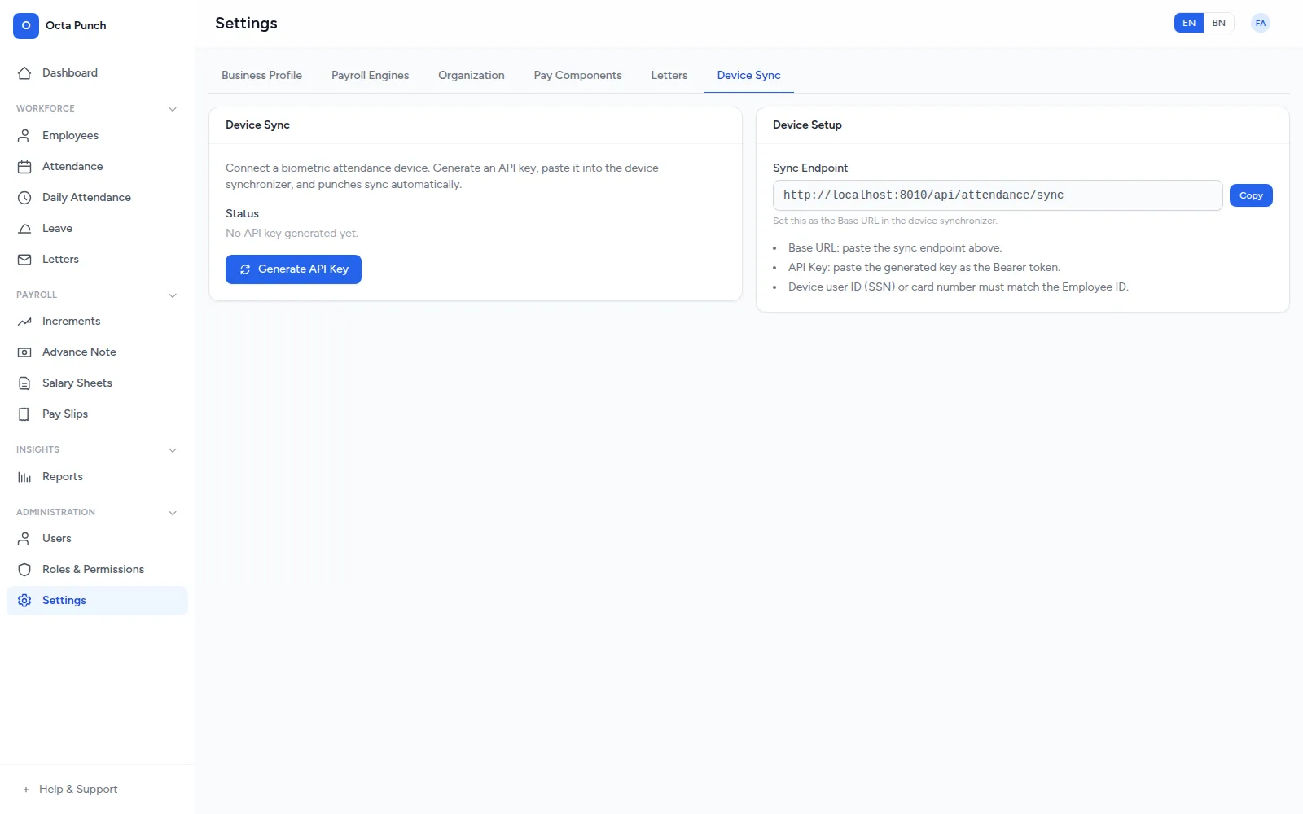
Task: Click the Pay Slips icon
Action: [24, 414]
